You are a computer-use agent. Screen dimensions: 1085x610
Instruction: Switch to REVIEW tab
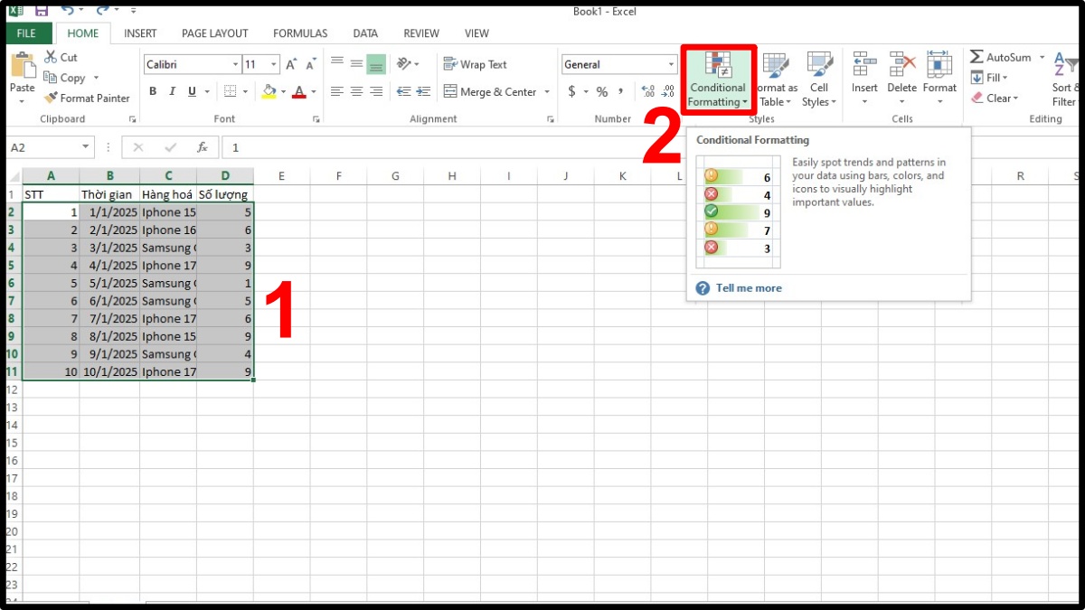[x=421, y=33]
